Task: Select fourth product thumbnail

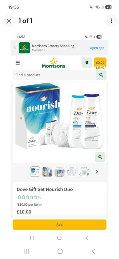Action: (72, 172)
